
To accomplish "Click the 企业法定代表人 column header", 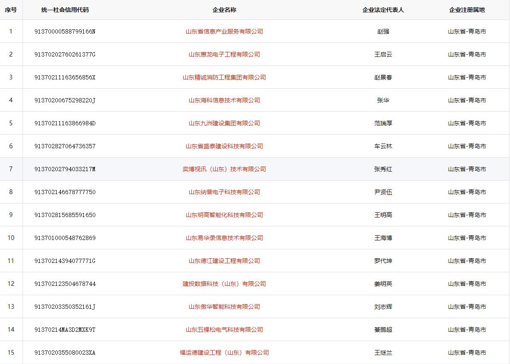I will pos(383,10).
